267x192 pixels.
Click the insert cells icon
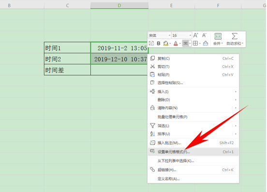coord(152,92)
